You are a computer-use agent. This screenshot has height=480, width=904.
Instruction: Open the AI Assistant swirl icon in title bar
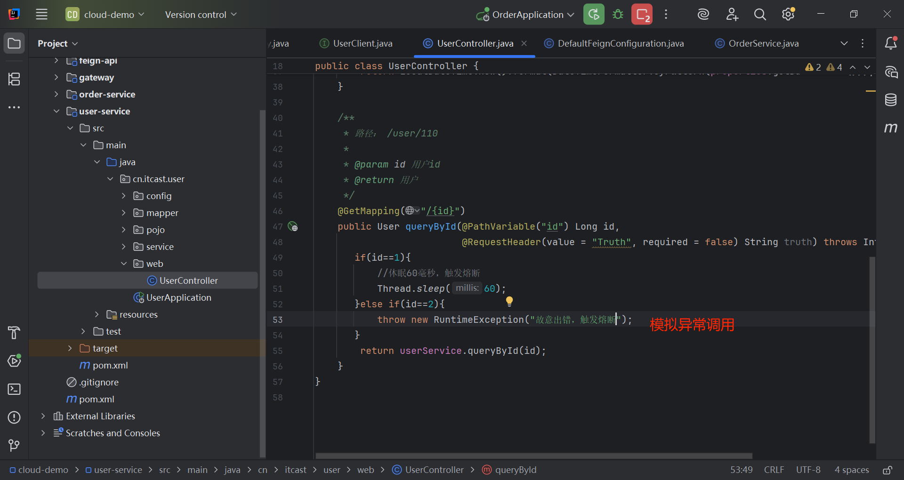(x=703, y=14)
